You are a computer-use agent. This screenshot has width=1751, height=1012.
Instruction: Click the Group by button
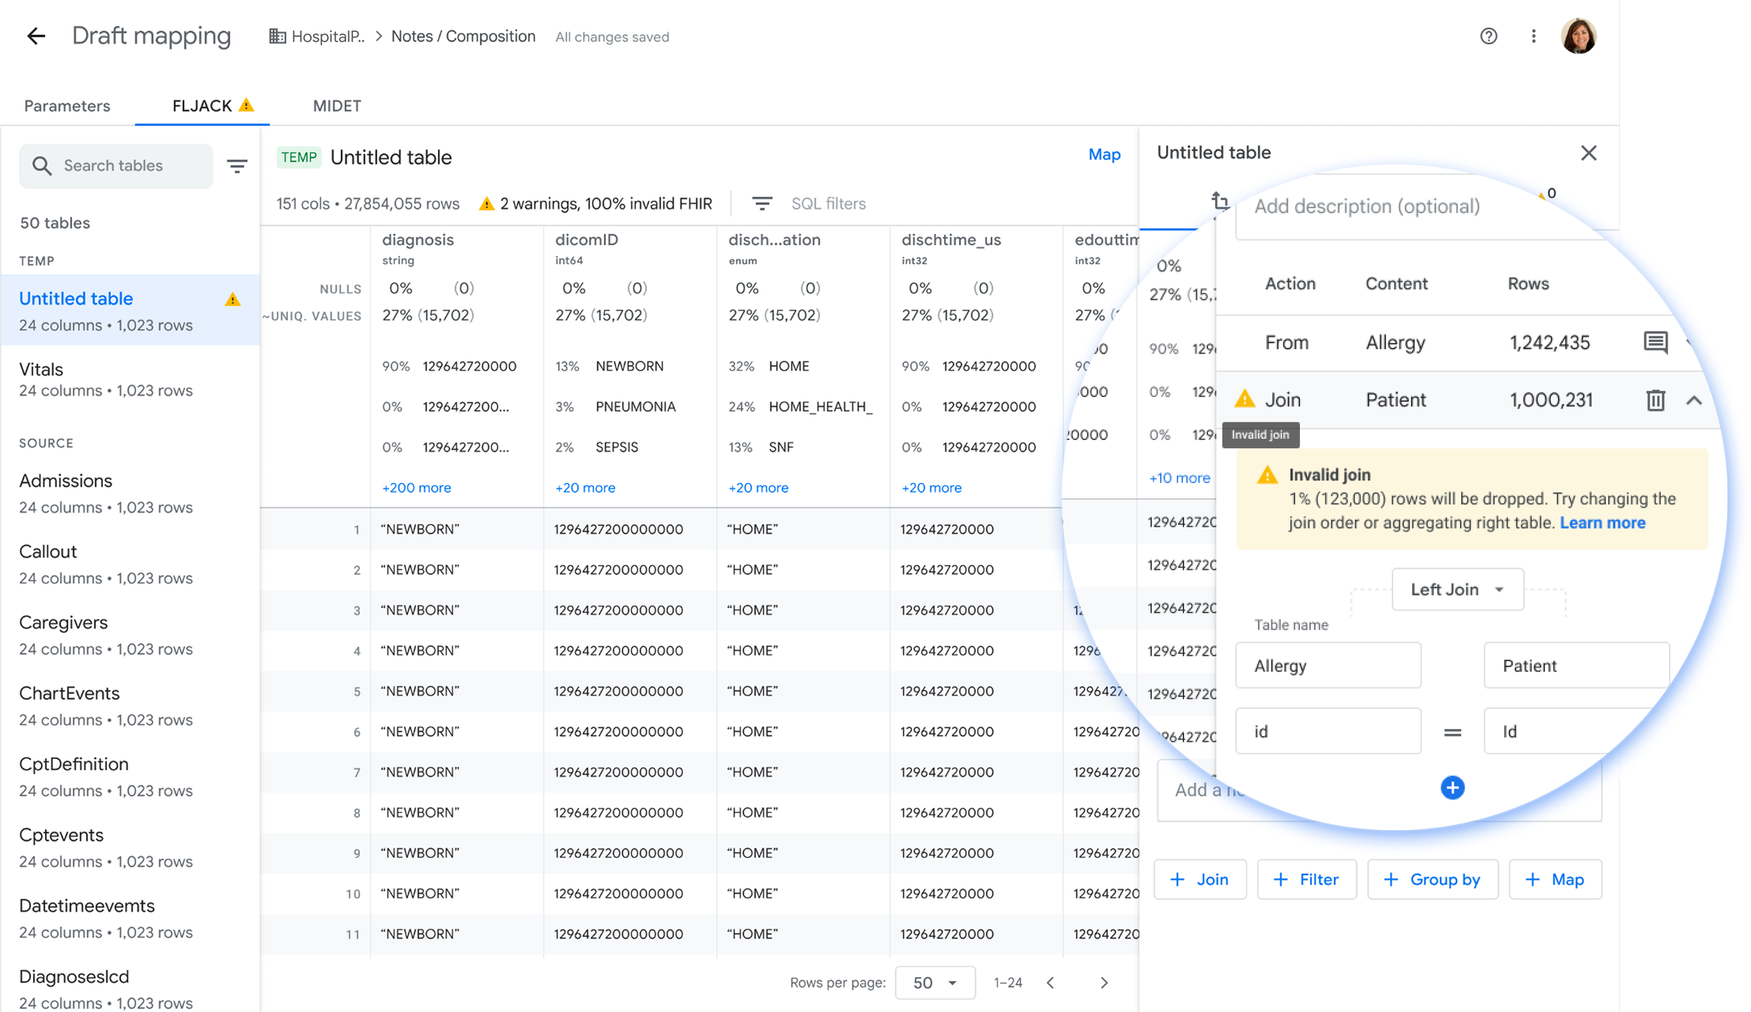coord(1432,879)
